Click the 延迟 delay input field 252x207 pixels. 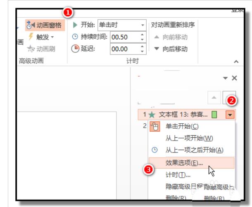pos(125,49)
